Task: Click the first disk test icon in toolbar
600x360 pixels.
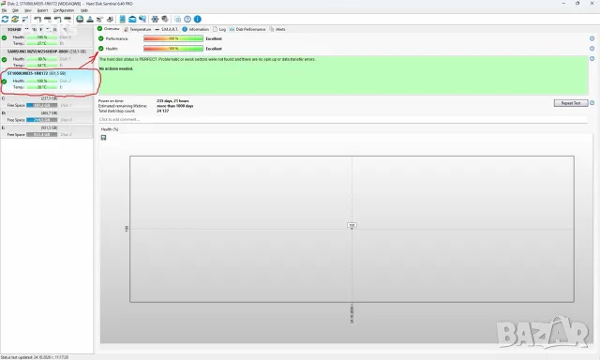Action: click(x=37, y=19)
